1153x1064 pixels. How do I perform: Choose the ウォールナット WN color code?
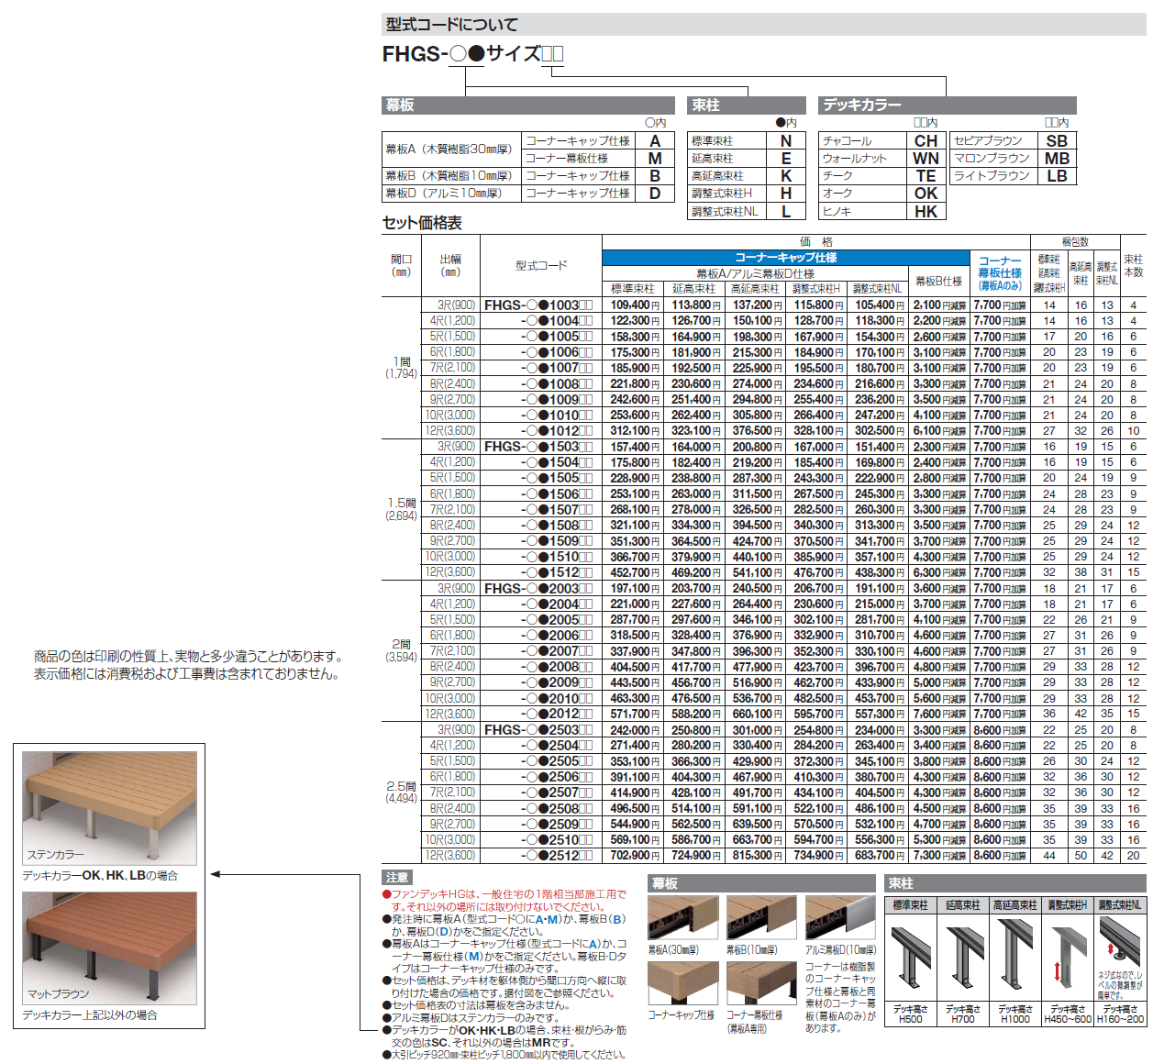(926, 159)
